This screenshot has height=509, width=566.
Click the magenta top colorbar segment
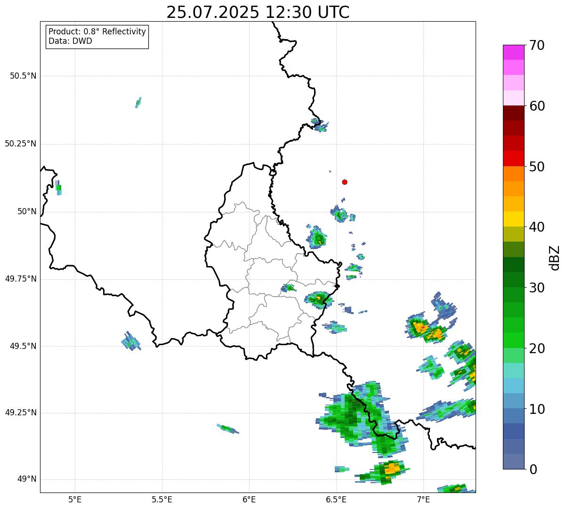click(x=513, y=52)
